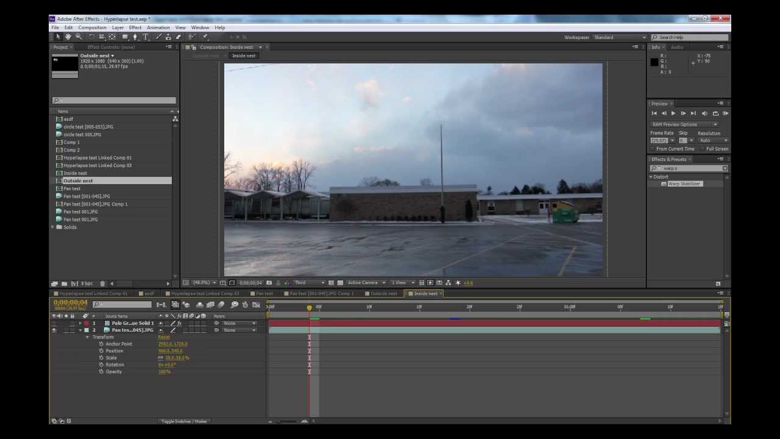Select the Clone Stamp tool
Screen dimensions: 780x439
(x=169, y=37)
